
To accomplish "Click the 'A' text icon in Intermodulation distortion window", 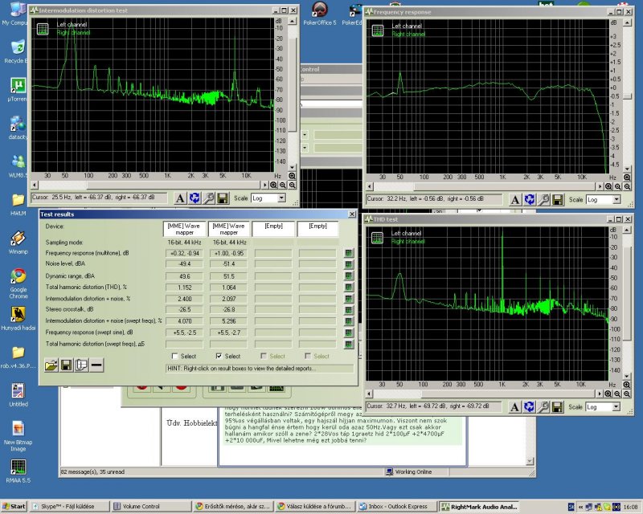I will click(x=179, y=198).
